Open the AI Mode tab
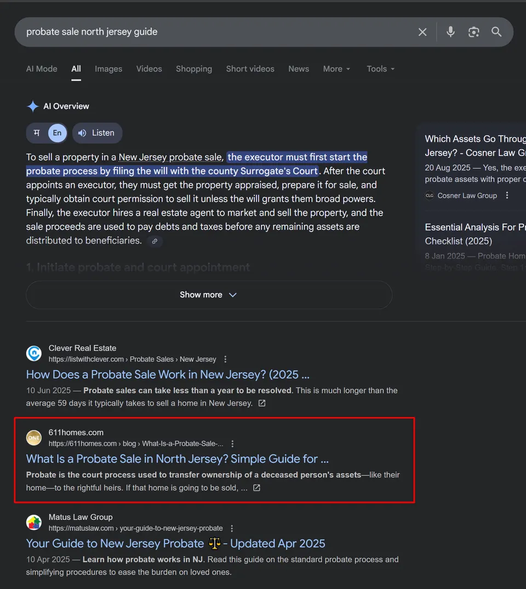Image resolution: width=526 pixels, height=589 pixels. click(42, 69)
